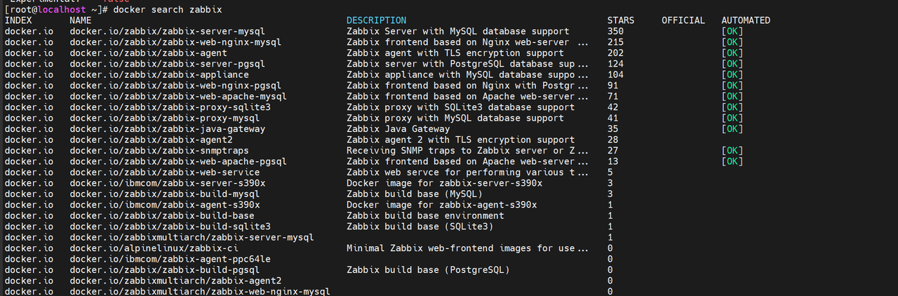
Task: Click the 350 star count
Action: 615,32
